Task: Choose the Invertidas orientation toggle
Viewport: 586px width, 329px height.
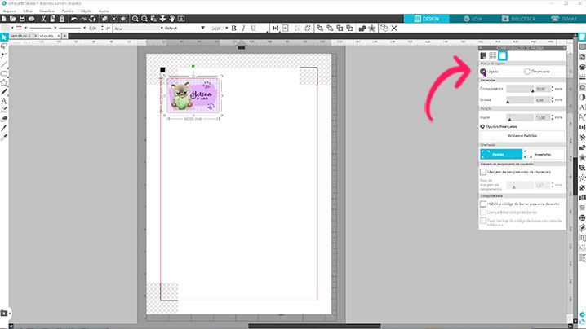Action: click(x=544, y=154)
